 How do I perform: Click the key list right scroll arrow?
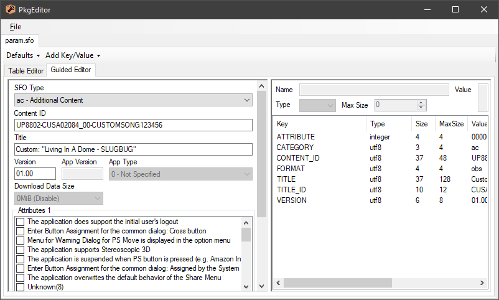[482, 283]
